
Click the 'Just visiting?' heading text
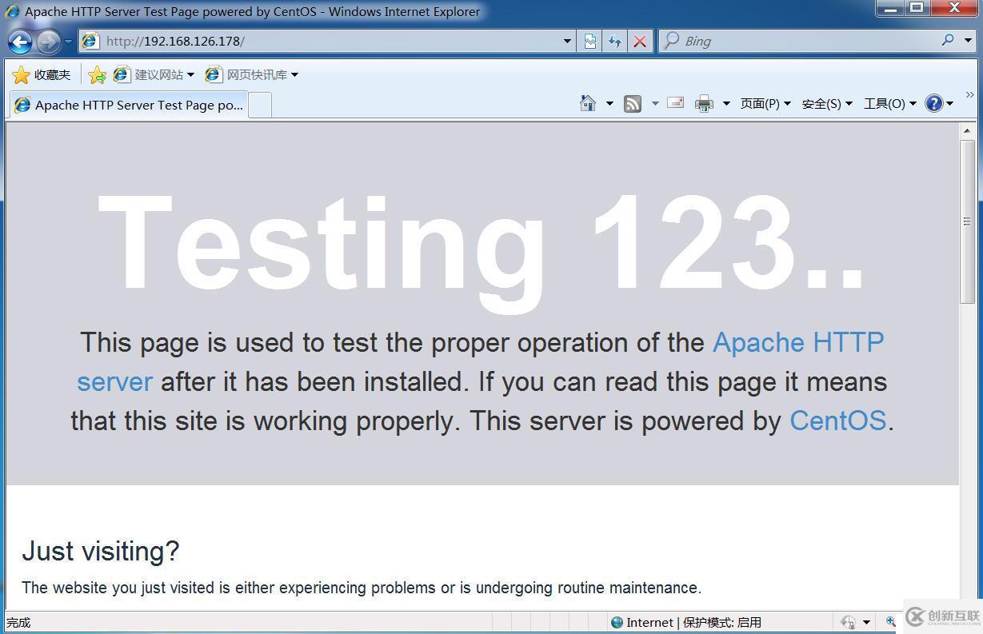[x=101, y=551]
